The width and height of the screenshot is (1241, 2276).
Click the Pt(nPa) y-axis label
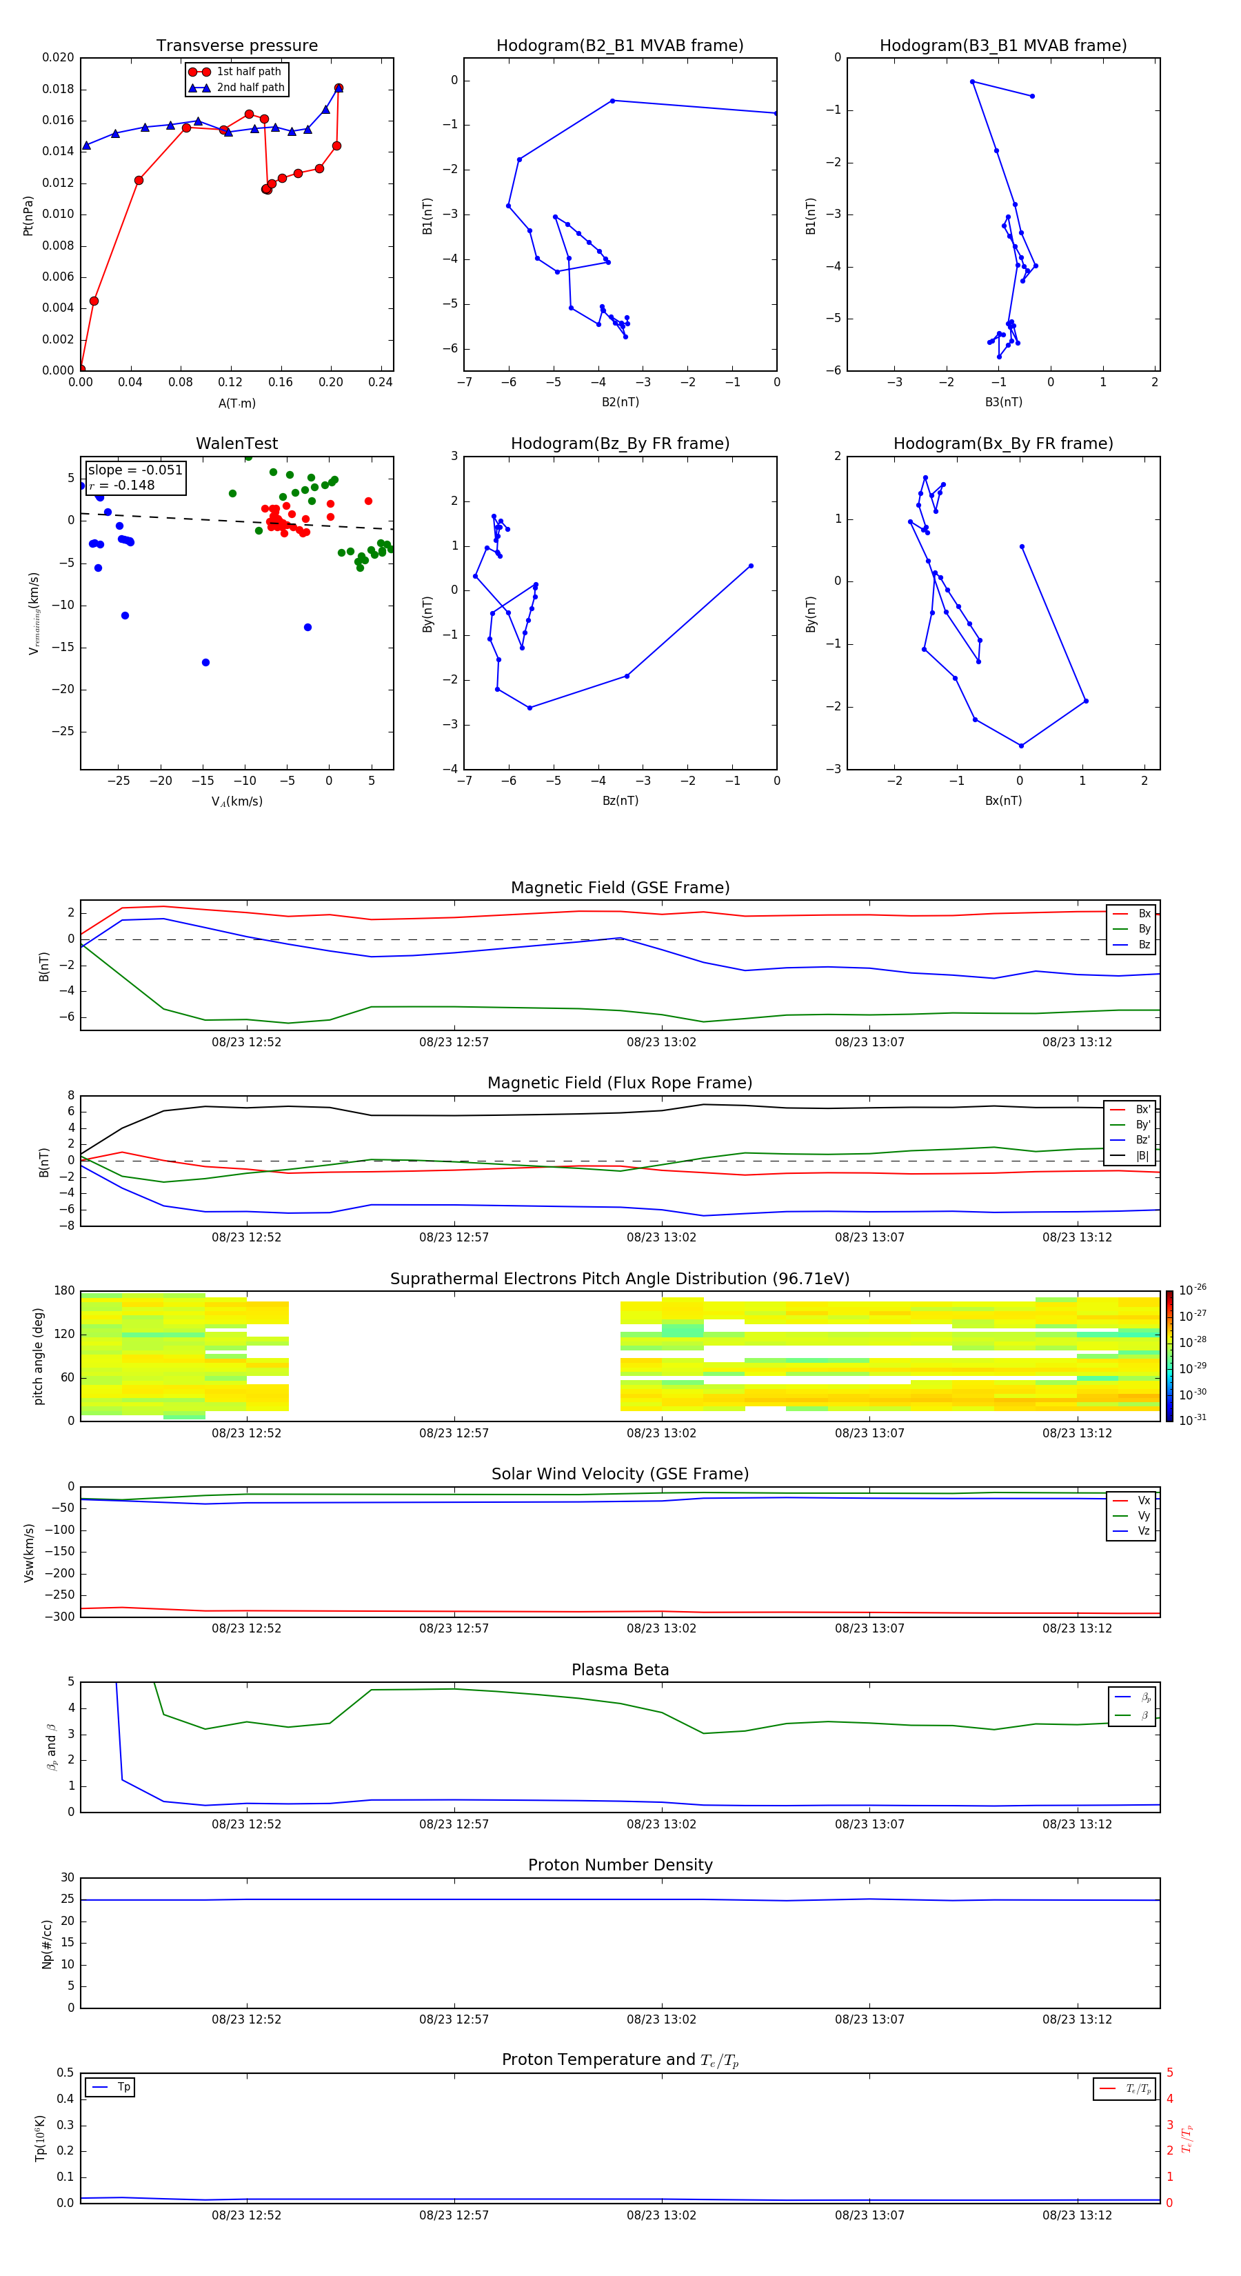[x=28, y=214]
